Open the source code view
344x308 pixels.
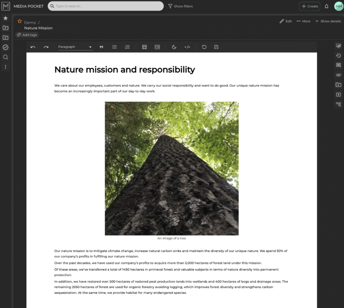coord(187,47)
